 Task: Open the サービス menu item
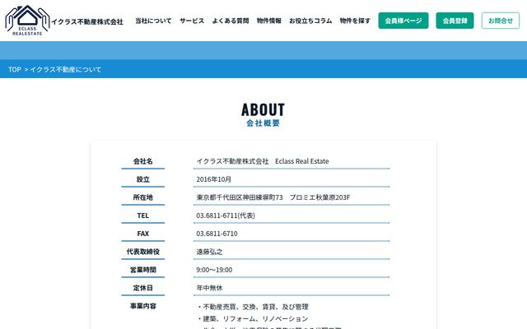coord(192,21)
